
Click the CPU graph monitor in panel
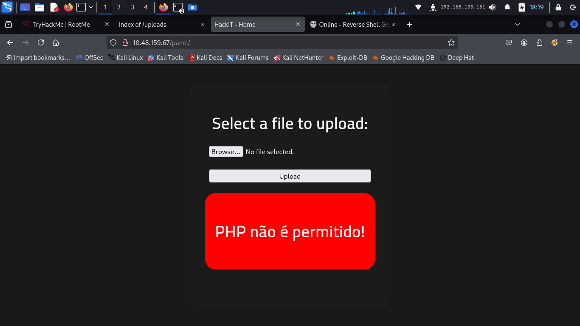click(378, 9)
